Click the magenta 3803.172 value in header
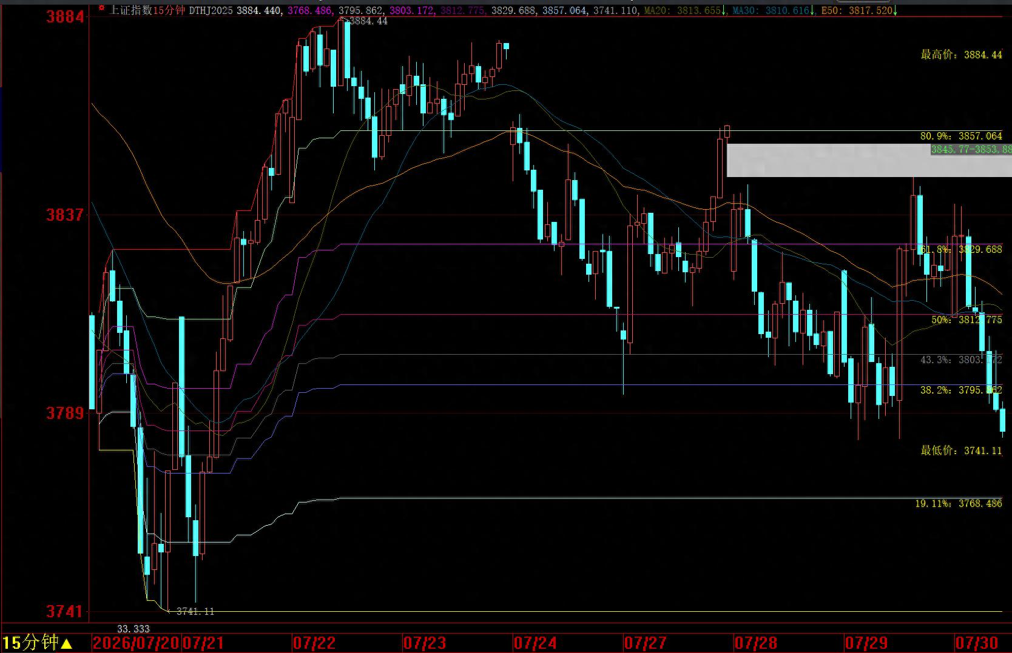1012x653 pixels. tap(413, 10)
